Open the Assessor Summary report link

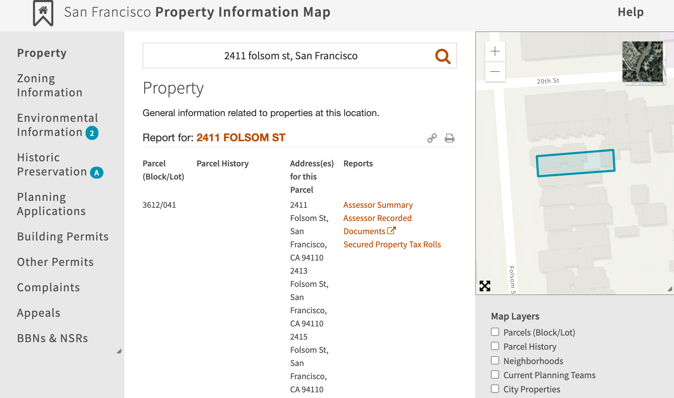tap(378, 205)
